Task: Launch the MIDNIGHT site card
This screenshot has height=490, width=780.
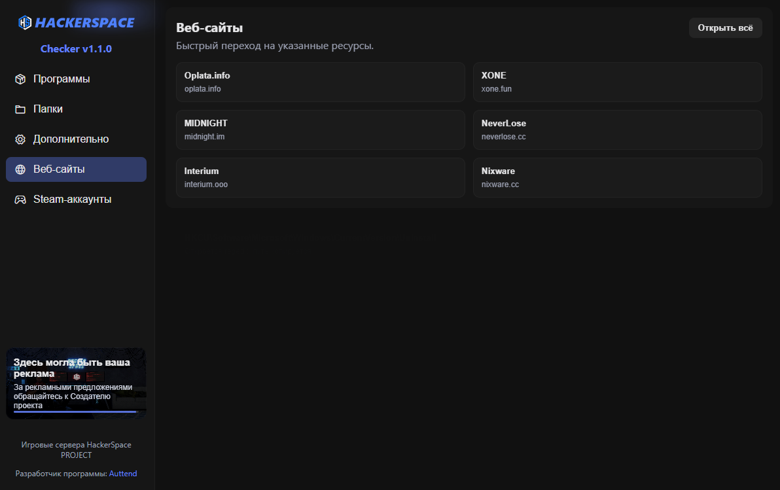Action: coord(320,130)
